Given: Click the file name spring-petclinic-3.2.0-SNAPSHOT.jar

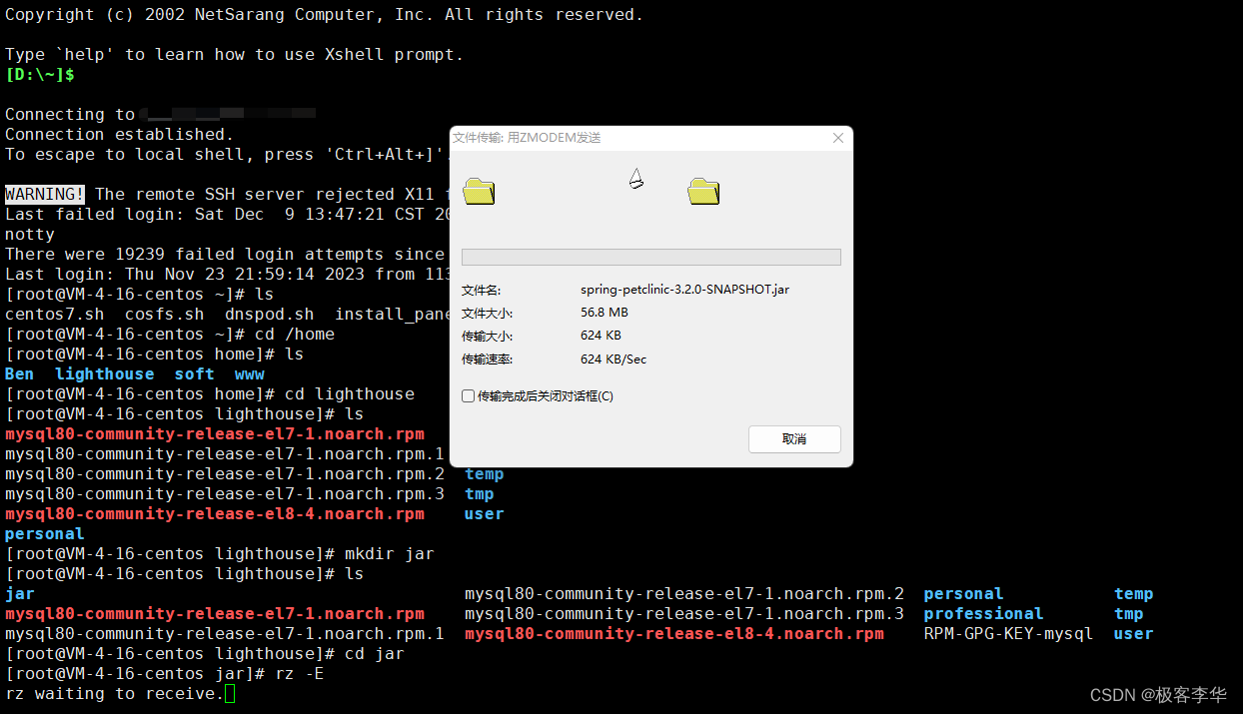Looking at the screenshot, I should pos(684,290).
